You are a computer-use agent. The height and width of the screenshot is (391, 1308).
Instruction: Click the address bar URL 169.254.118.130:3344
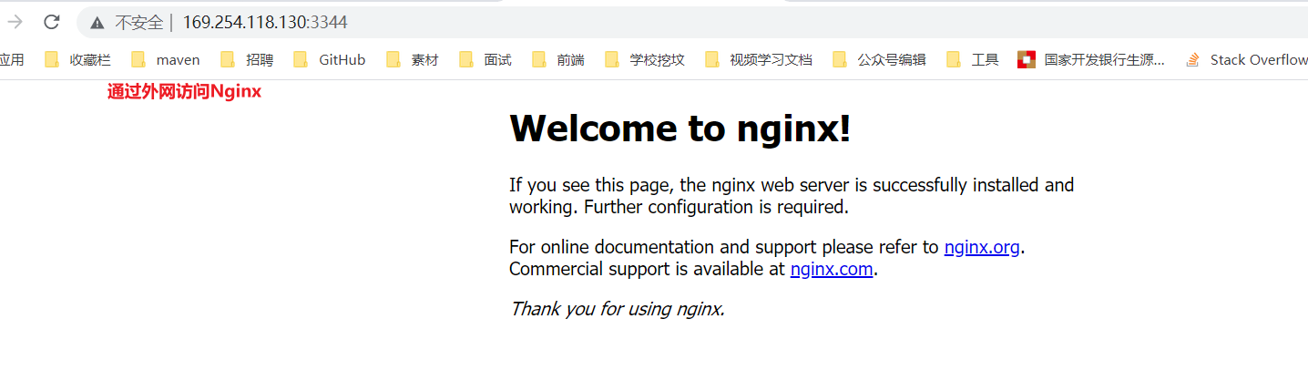[265, 23]
